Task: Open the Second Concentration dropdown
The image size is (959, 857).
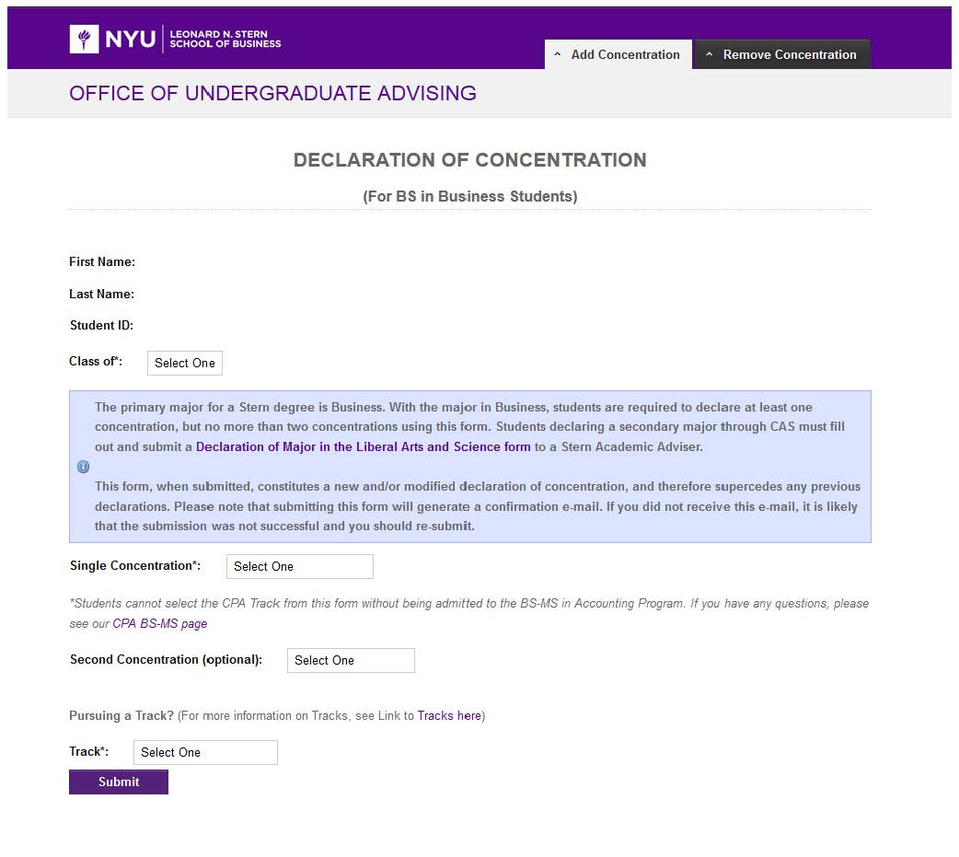Action: [351, 660]
